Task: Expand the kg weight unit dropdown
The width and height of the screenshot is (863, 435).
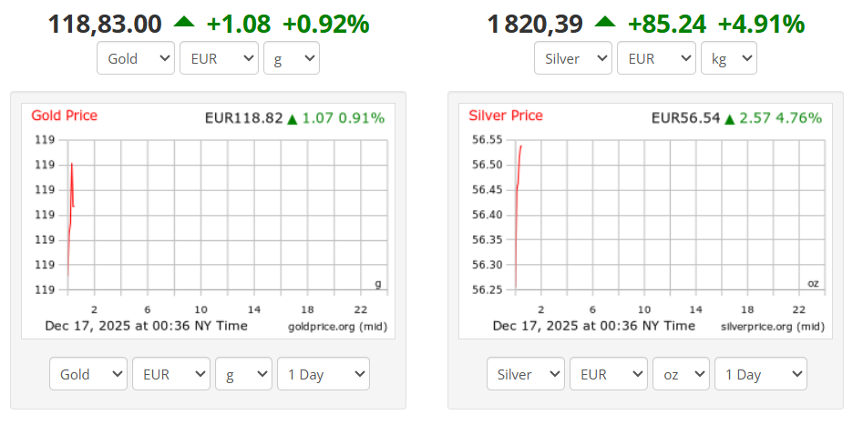Action: coord(728,59)
